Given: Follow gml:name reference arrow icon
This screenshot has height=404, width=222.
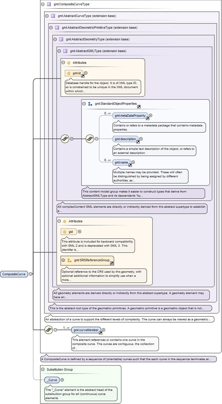Looking at the screenshot, I should tap(130, 165).
